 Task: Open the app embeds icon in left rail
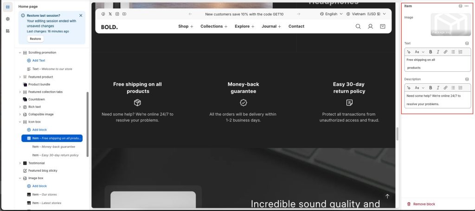pyautogui.click(x=8, y=31)
